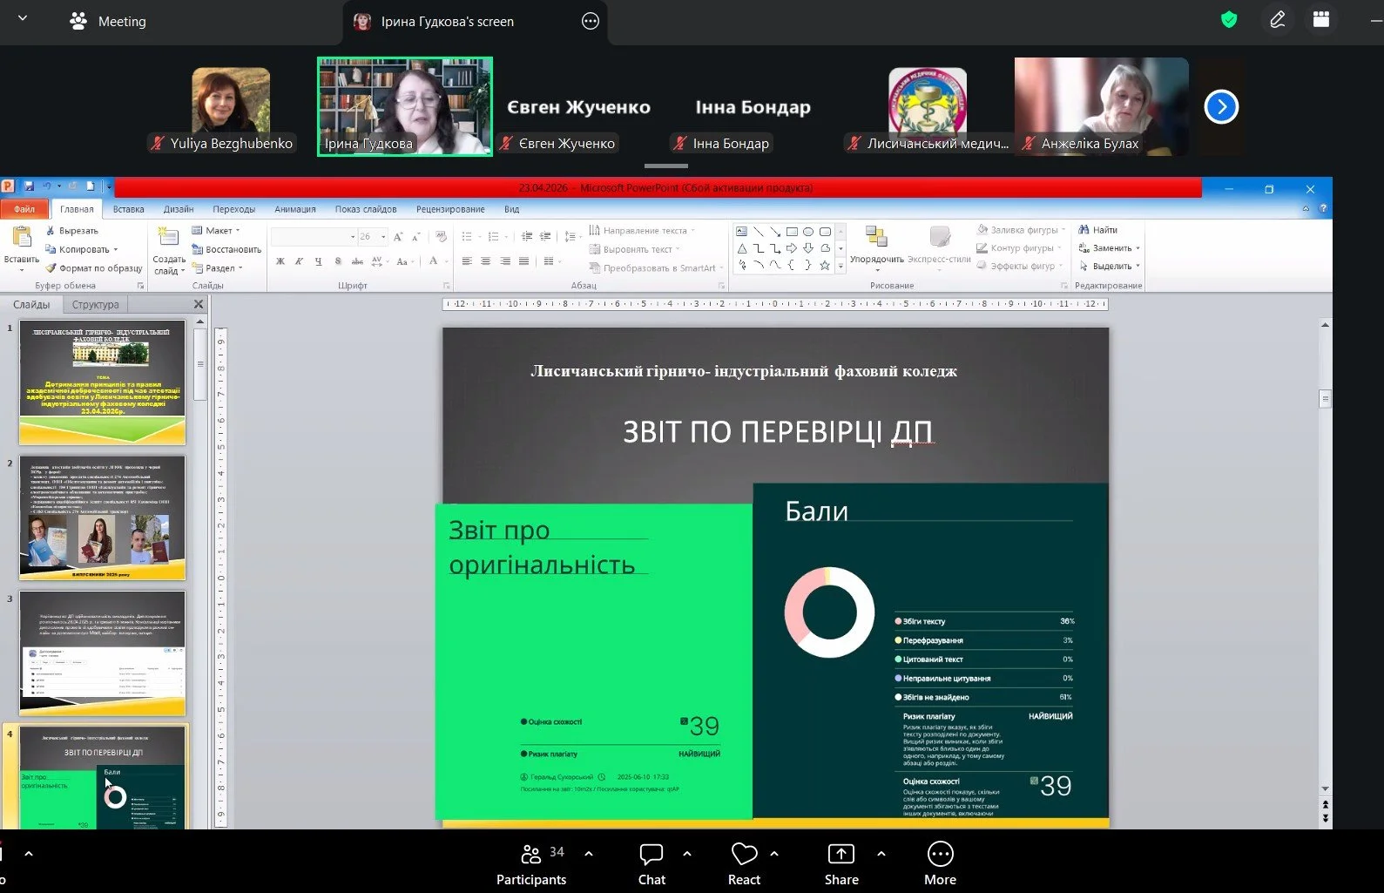The width and height of the screenshot is (1384, 893).
Task: Click the main slide vertical scrollbar thumb
Action: click(1326, 399)
